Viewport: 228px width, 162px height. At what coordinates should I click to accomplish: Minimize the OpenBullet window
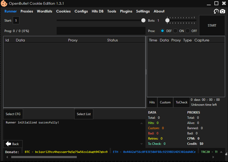tap(209, 4)
